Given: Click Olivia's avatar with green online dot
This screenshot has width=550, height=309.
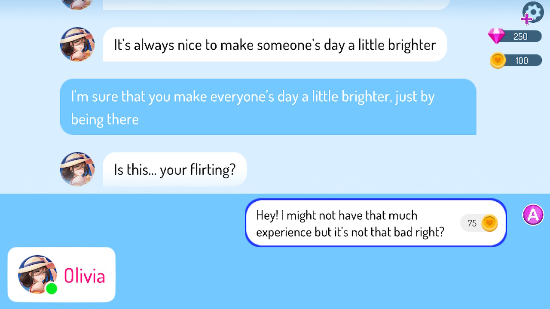Looking at the screenshot, I should (37, 275).
